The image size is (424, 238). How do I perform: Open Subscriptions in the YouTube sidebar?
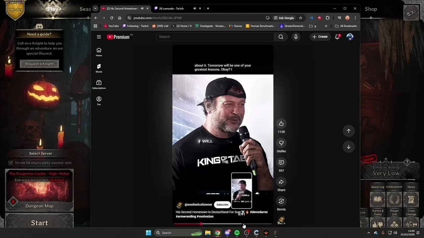(99, 84)
